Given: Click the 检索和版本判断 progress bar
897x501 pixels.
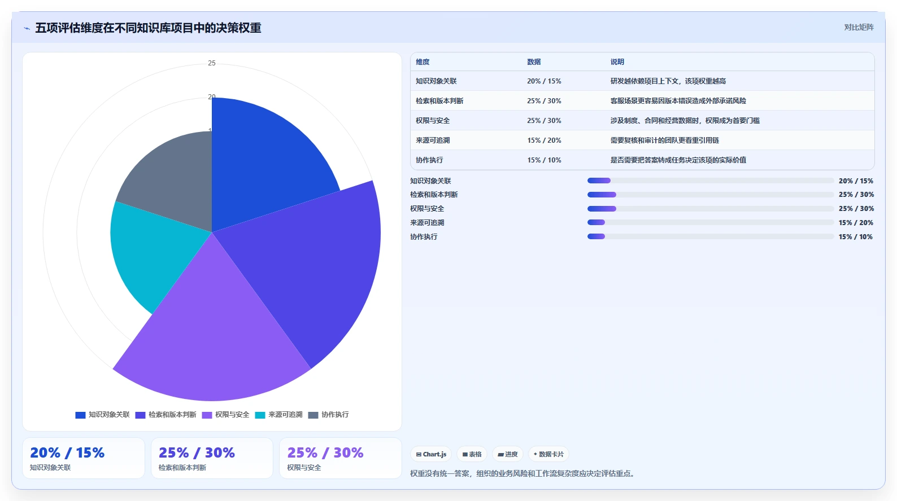Looking at the screenshot, I should pos(711,195).
